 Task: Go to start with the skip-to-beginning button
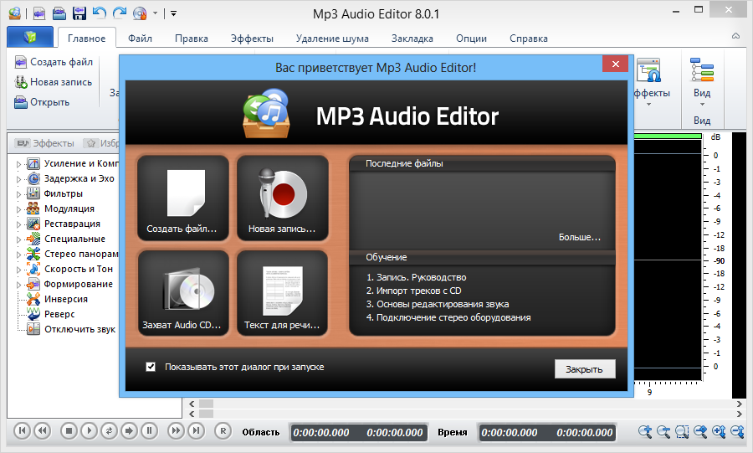[x=22, y=431]
